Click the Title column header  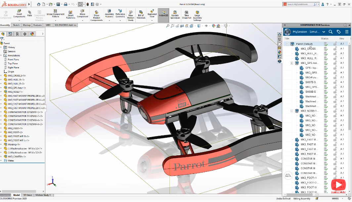(x=287, y=39)
